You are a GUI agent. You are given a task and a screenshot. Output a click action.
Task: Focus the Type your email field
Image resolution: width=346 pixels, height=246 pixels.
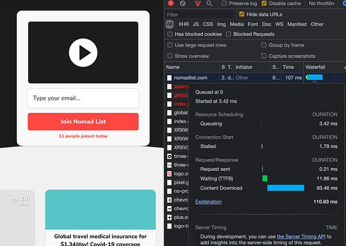click(83, 99)
